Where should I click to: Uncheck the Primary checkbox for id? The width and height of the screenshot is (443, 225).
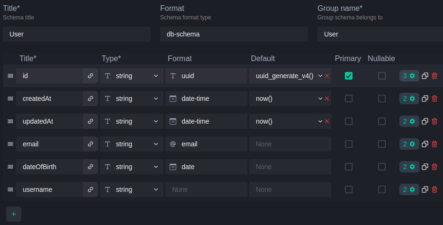[x=349, y=76]
